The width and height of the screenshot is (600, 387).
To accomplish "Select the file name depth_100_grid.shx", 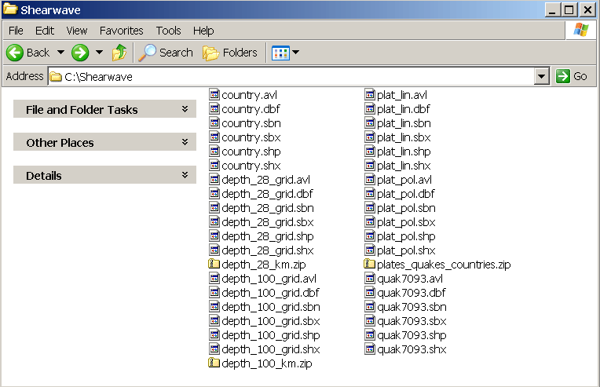I will tap(271, 349).
